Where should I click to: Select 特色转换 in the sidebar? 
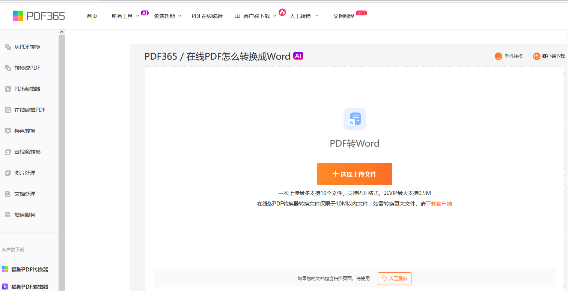[25, 131]
